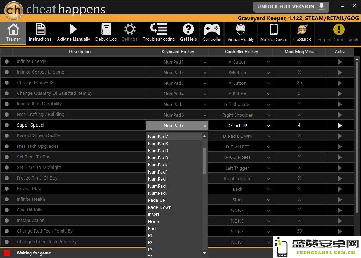
Task: Activate Change Quantity Of Selected Item arrow
Action: pyautogui.click(x=340, y=94)
